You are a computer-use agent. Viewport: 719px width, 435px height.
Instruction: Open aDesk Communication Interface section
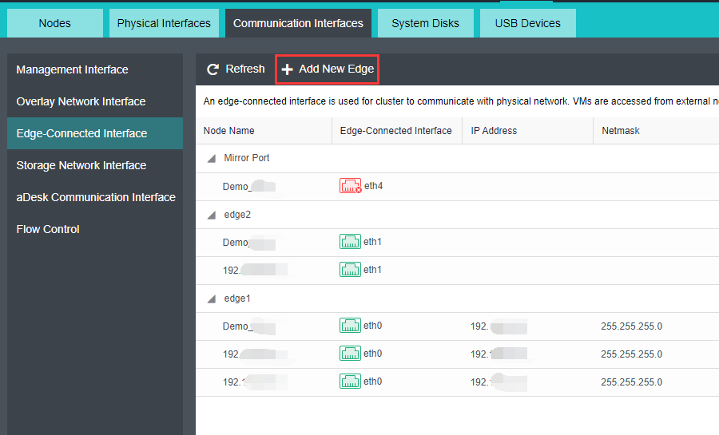click(96, 197)
